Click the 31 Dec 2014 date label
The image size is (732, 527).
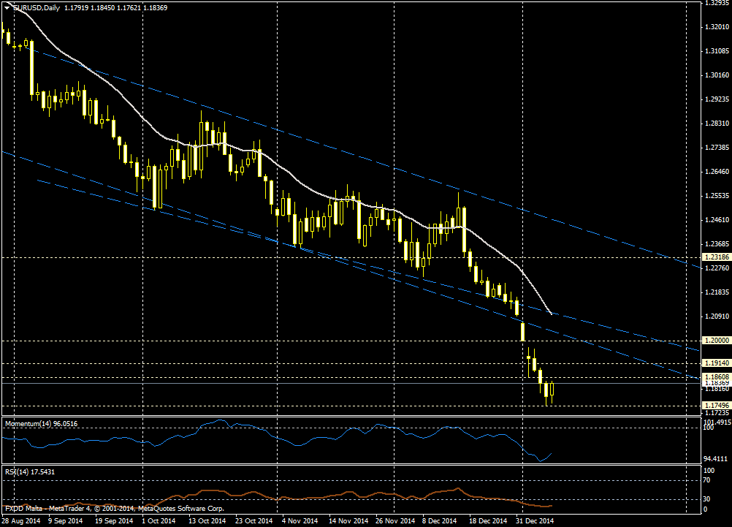[535, 521]
